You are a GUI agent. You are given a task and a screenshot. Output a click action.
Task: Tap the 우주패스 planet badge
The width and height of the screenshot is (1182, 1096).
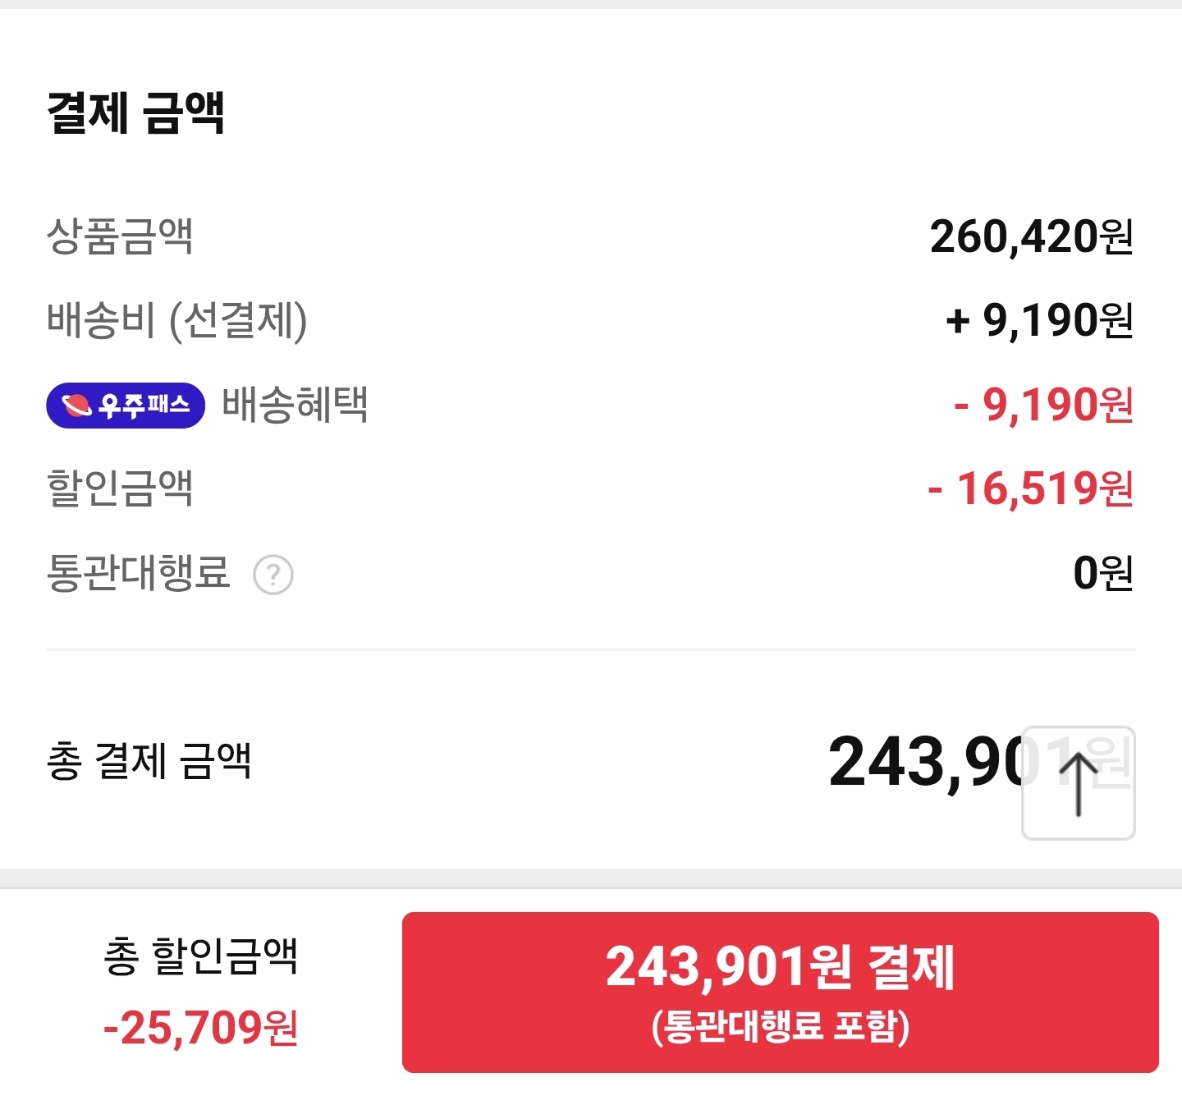[x=126, y=406]
